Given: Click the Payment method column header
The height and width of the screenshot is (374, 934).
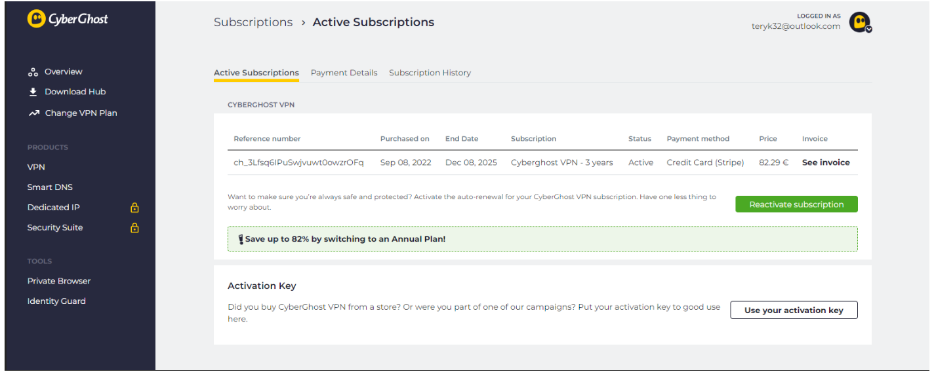Looking at the screenshot, I should (x=698, y=139).
